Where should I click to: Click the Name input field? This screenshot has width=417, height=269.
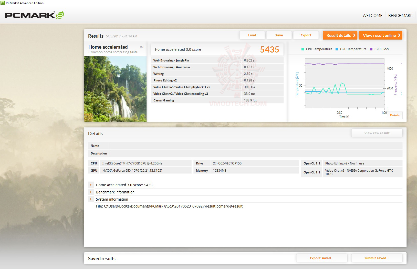(256, 146)
